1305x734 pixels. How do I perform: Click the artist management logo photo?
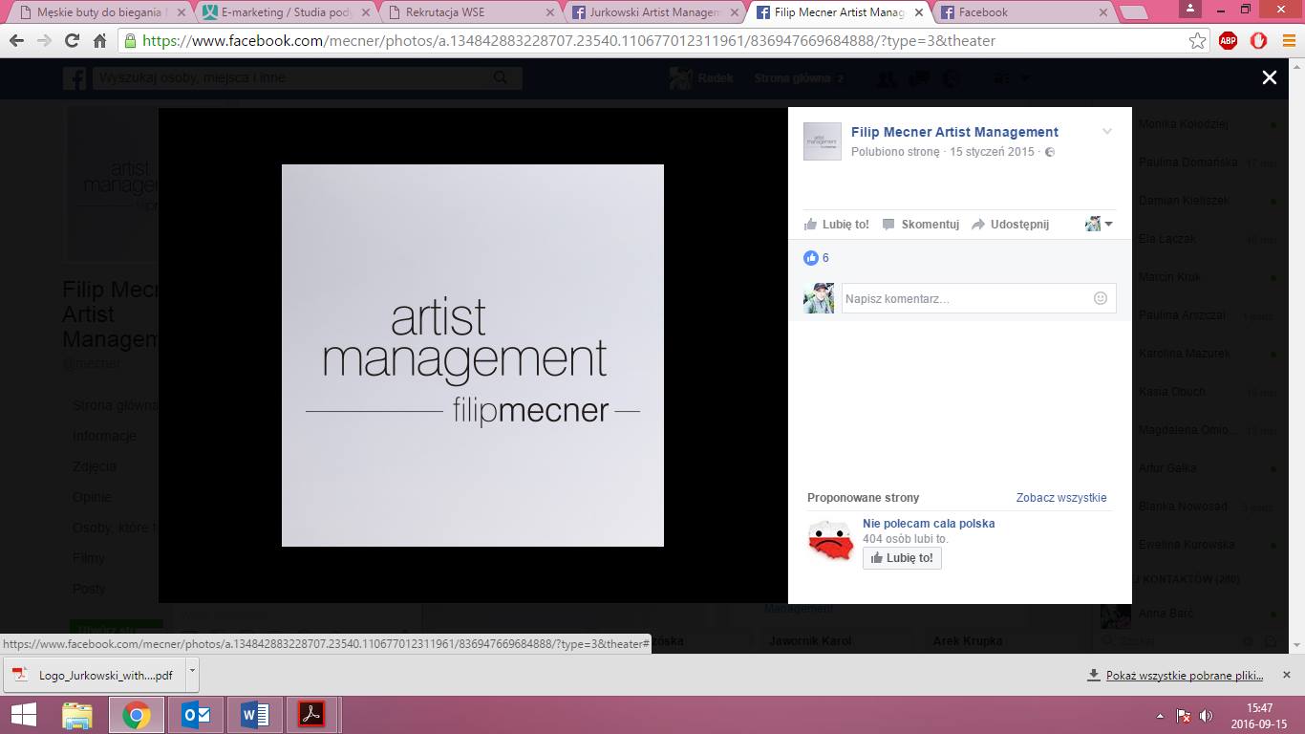click(473, 356)
